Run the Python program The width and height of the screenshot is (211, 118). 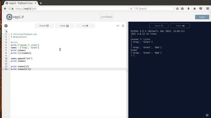(85, 26)
